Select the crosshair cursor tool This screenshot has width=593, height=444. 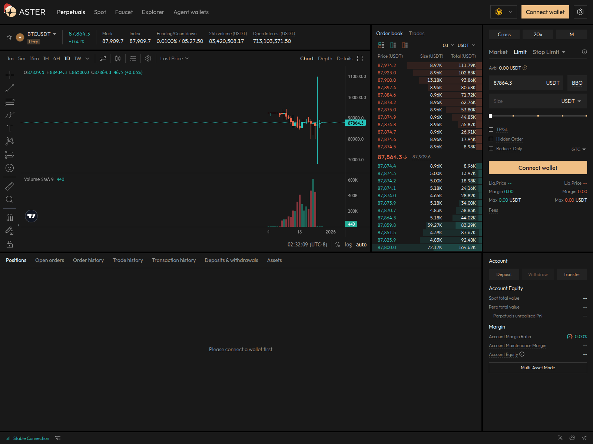point(10,75)
